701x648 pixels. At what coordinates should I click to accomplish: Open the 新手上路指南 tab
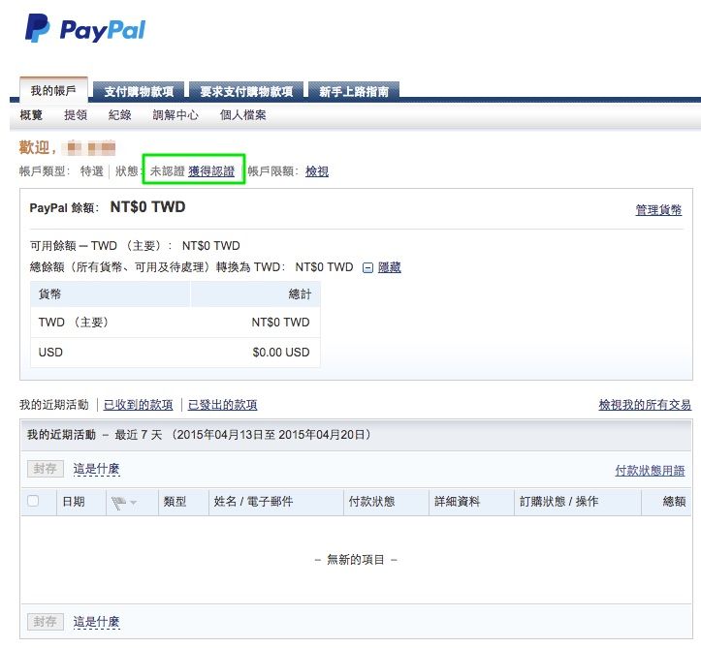coord(354,92)
